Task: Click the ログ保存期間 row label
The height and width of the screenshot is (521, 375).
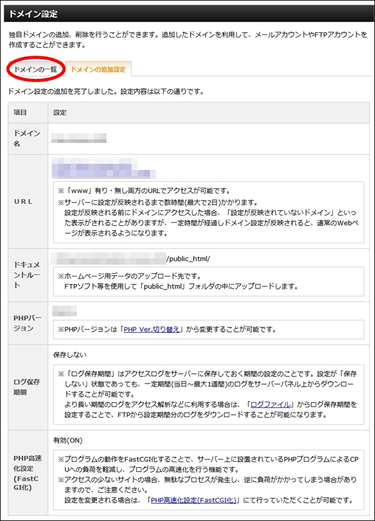Action: coord(27,387)
